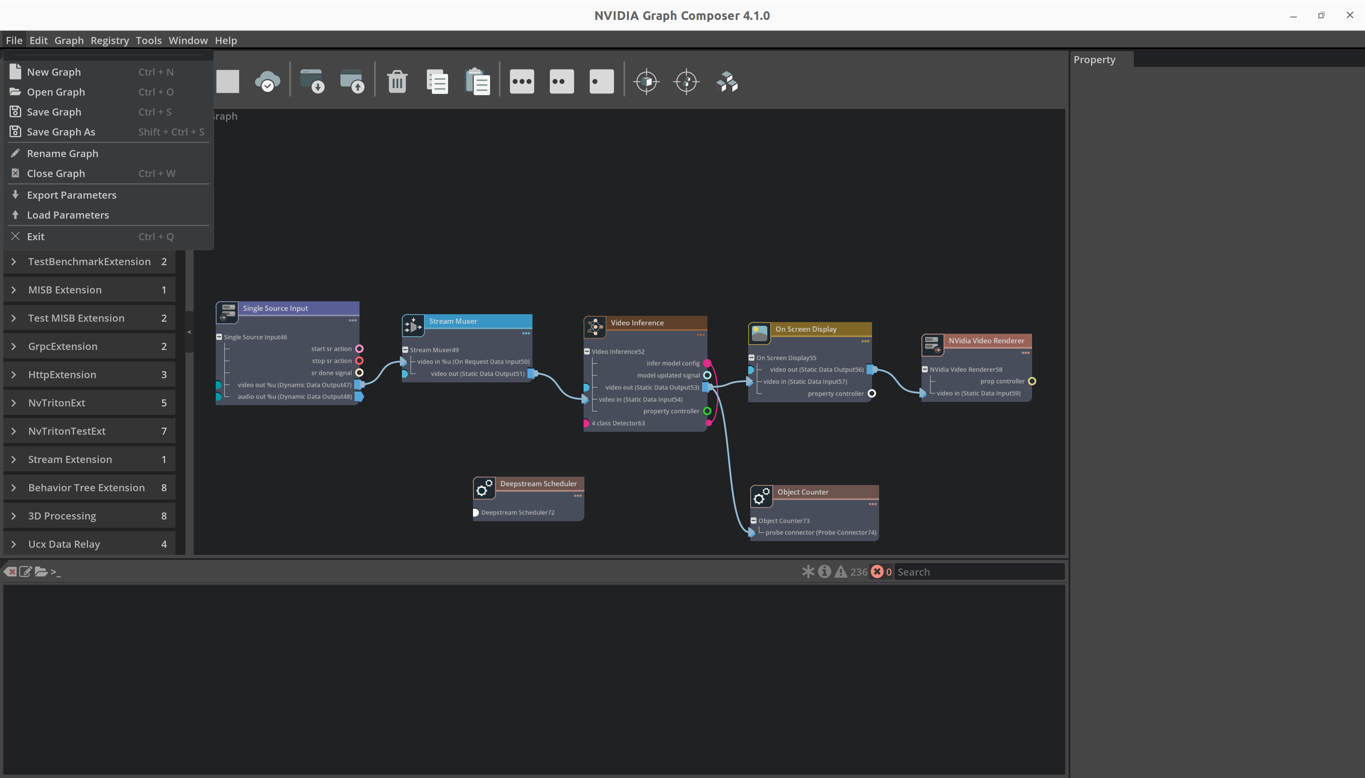Screen dimensions: 1365x778
Task: Choose Export Parameters menu entry
Action: point(108,195)
